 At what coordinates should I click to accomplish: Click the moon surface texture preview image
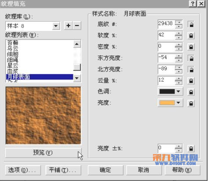pyautogui.click(x=43, y=116)
